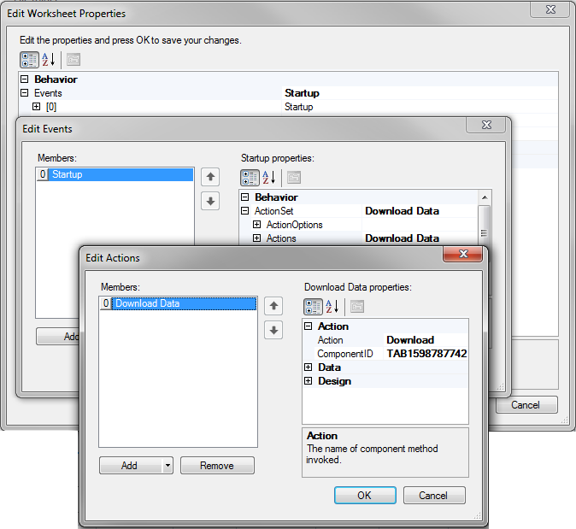This screenshot has width=576, height=529.
Task: Collapse the Action category in Download Data properties
Action: (309, 326)
